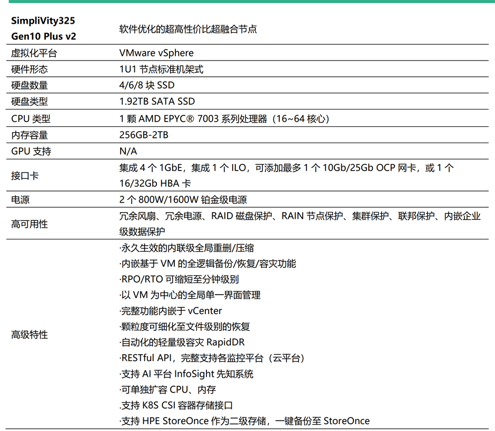Image resolution: width=495 pixels, height=431 pixels.
Task: Click the 1.92TB SATA SSD value
Action: (157, 101)
